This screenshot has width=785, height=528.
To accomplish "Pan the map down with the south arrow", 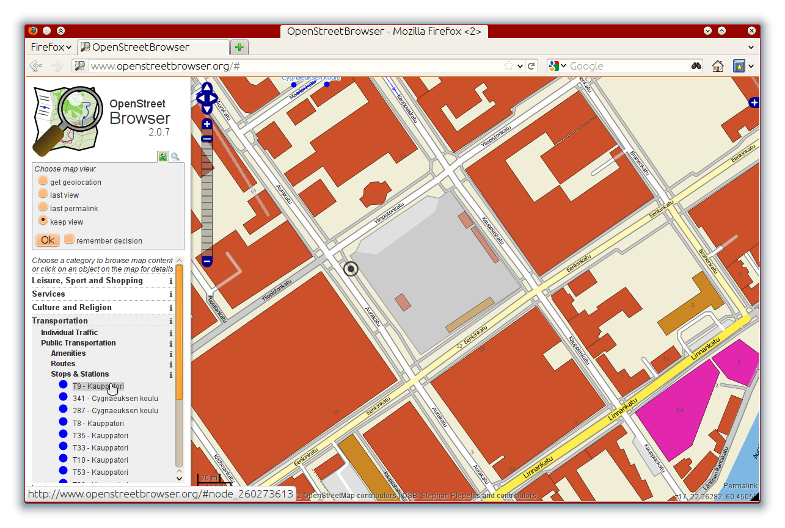I will [x=207, y=109].
